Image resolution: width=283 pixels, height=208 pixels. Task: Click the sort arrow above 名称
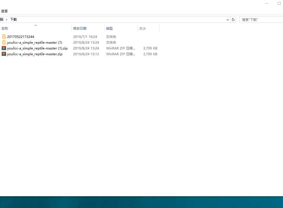[x=35, y=25]
